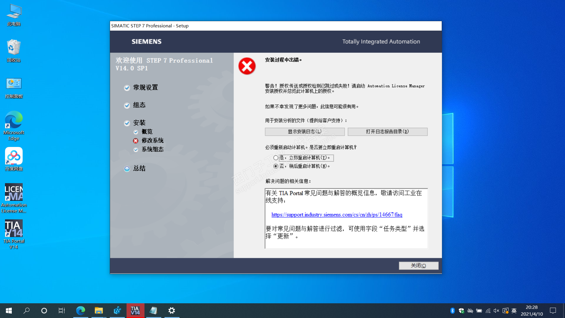Click 总结 step in setup sidebar

tap(139, 168)
